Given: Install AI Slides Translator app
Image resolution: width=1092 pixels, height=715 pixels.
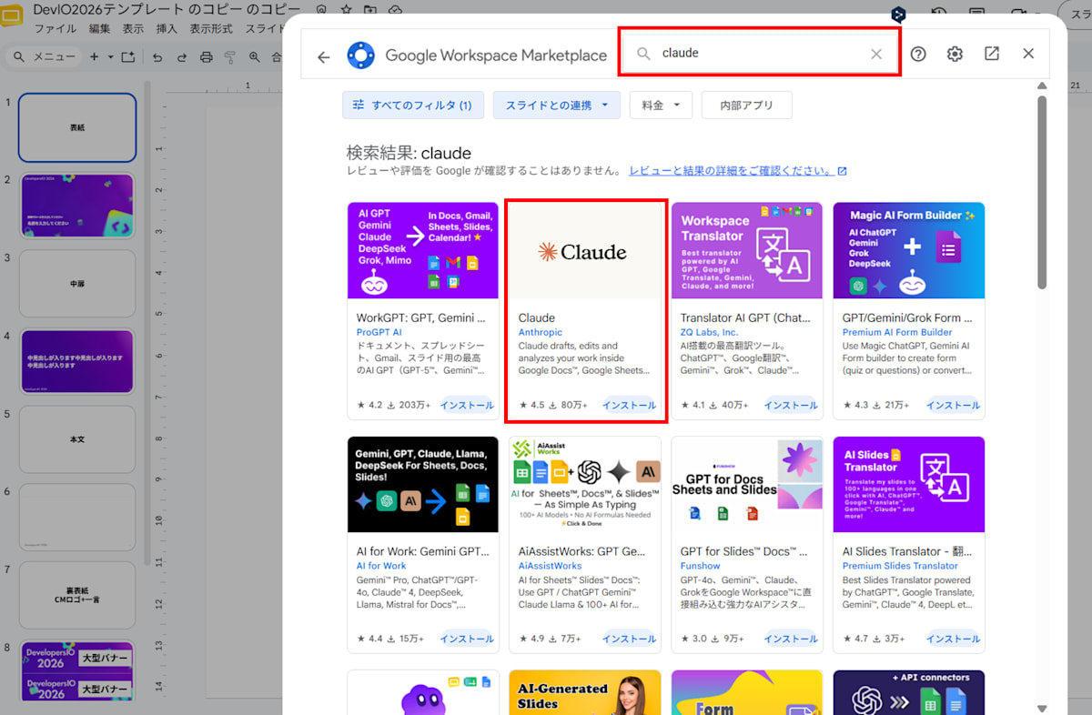Looking at the screenshot, I should tap(953, 639).
